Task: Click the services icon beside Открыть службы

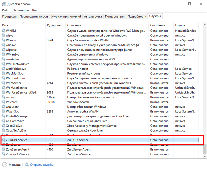Action: coord(27,165)
